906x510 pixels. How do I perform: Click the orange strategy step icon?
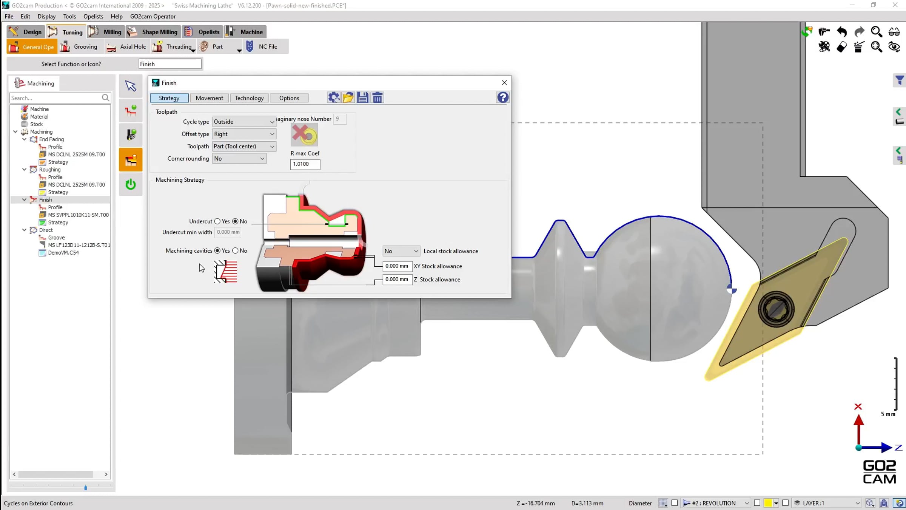click(131, 160)
